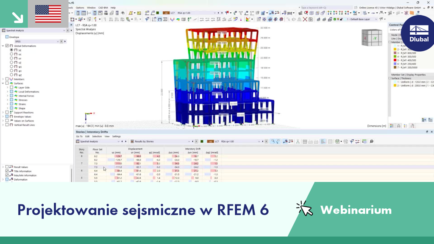The image size is (434, 244).
Task: Expand Internal Forces under Surfaces
Action: click(8, 96)
